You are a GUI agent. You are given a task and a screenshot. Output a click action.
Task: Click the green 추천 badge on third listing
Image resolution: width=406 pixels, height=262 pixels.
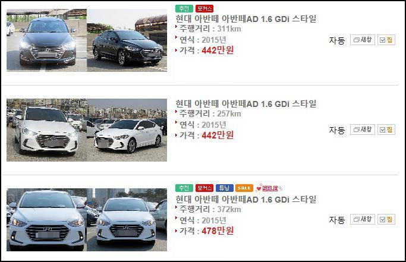[184, 188]
